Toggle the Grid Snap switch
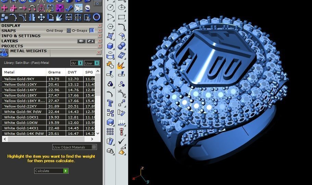This screenshot has width=312, height=185. click(x=68, y=30)
